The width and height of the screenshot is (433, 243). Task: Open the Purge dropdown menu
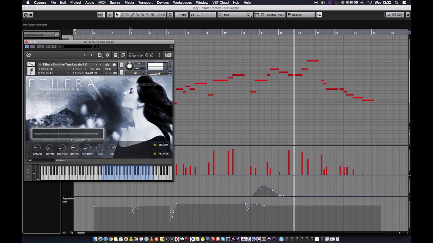click(110, 69)
